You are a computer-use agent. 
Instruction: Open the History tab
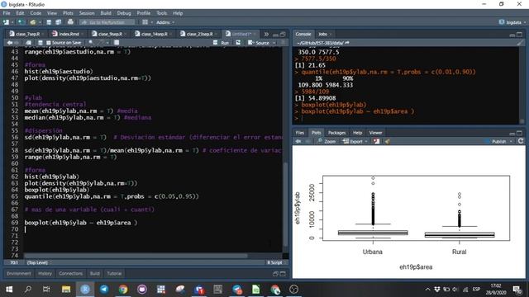pos(45,273)
